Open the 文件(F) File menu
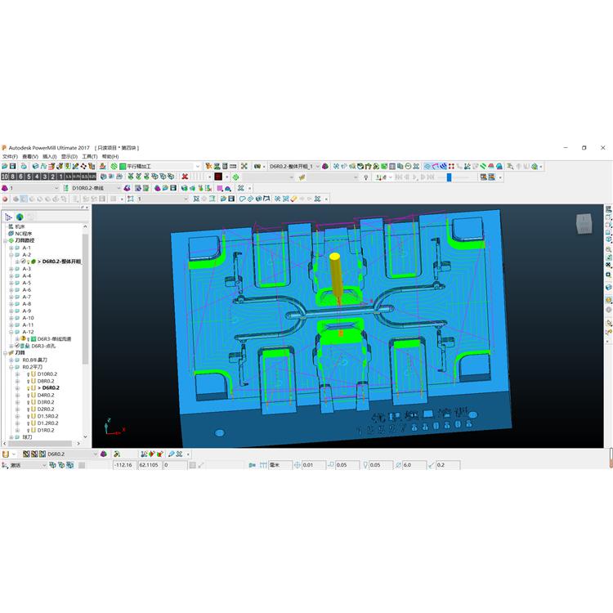Viewport: 613px width, 613px height. [10, 156]
